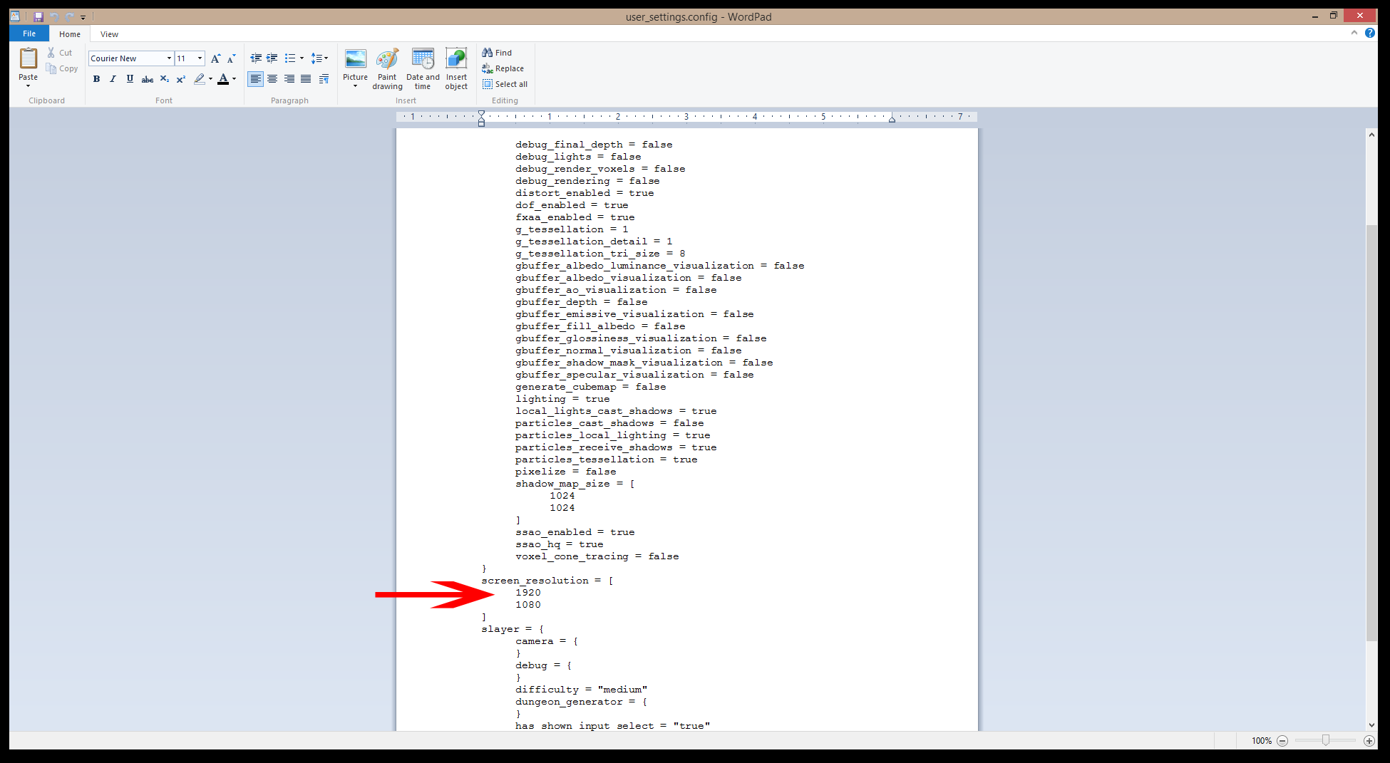Toggle italic formatting
This screenshot has height=763, width=1390.
[113, 79]
